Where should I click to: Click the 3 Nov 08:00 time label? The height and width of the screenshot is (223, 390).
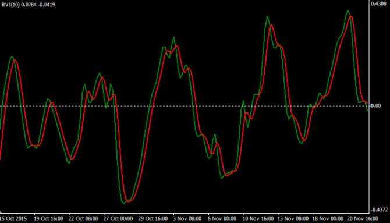tap(187, 218)
